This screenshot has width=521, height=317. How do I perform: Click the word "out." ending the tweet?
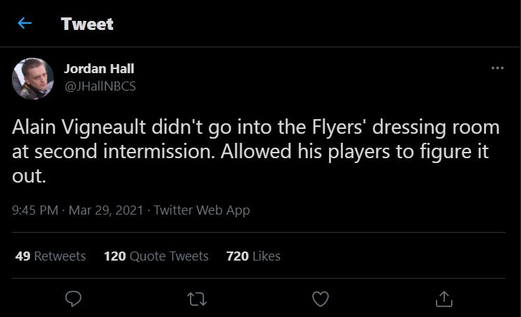click(x=29, y=177)
